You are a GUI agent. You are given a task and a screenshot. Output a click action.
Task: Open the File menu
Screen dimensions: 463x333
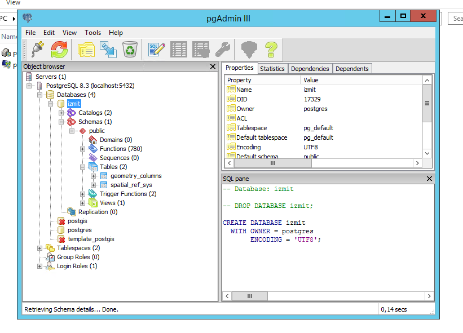pos(30,33)
